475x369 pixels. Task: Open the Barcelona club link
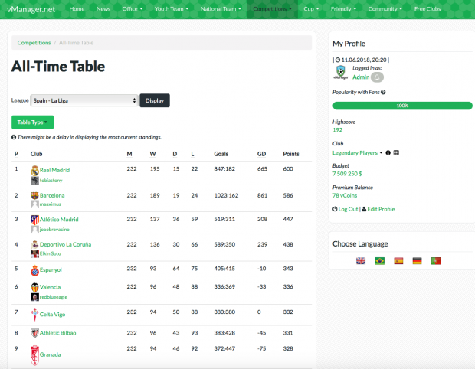[52, 195]
